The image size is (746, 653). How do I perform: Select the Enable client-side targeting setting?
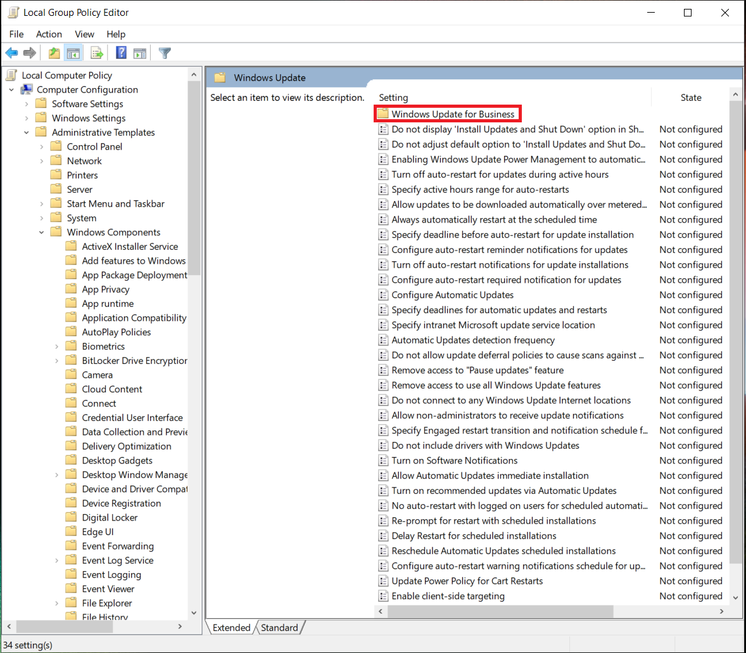pos(449,596)
